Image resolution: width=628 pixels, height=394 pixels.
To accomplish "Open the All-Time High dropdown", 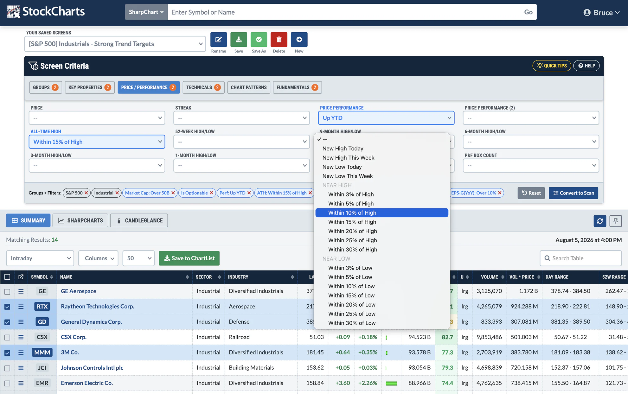I will tap(97, 142).
